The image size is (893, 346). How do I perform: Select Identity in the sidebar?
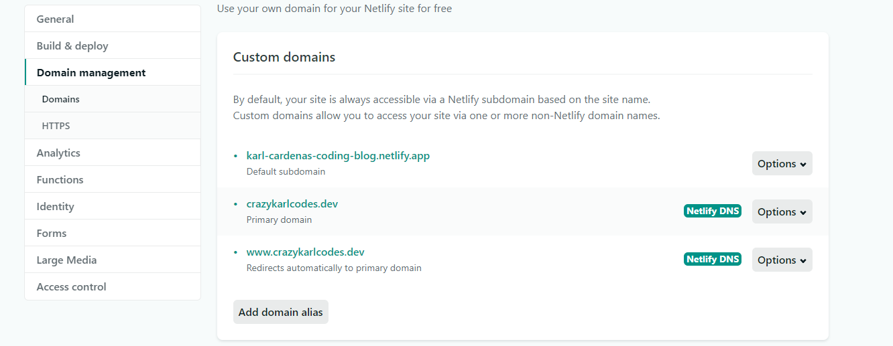click(x=56, y=206)
